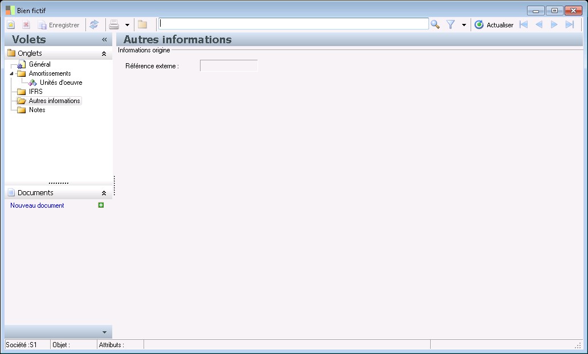Screen dimensions: 588x354
Task: Open the printer options dropdown arrow
Action: [x=127, y=25]
